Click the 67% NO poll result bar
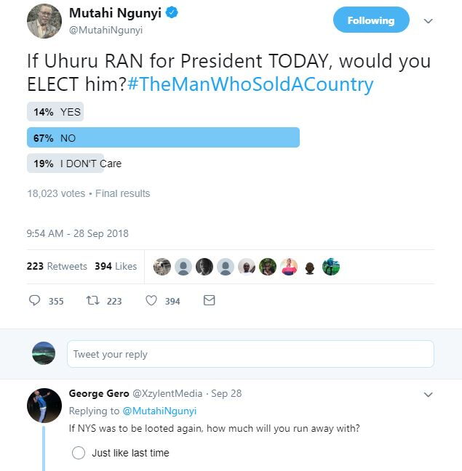The width and height of the screenshot is (462, 471). click(x=163, y=138)
